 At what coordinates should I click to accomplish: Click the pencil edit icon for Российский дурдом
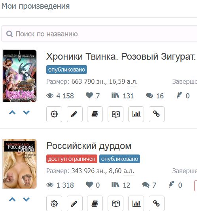[x=75, y=203]
